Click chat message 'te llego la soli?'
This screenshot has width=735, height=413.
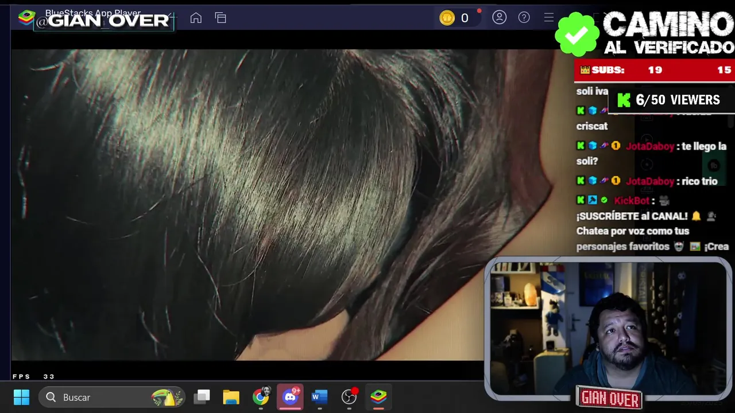651,154
